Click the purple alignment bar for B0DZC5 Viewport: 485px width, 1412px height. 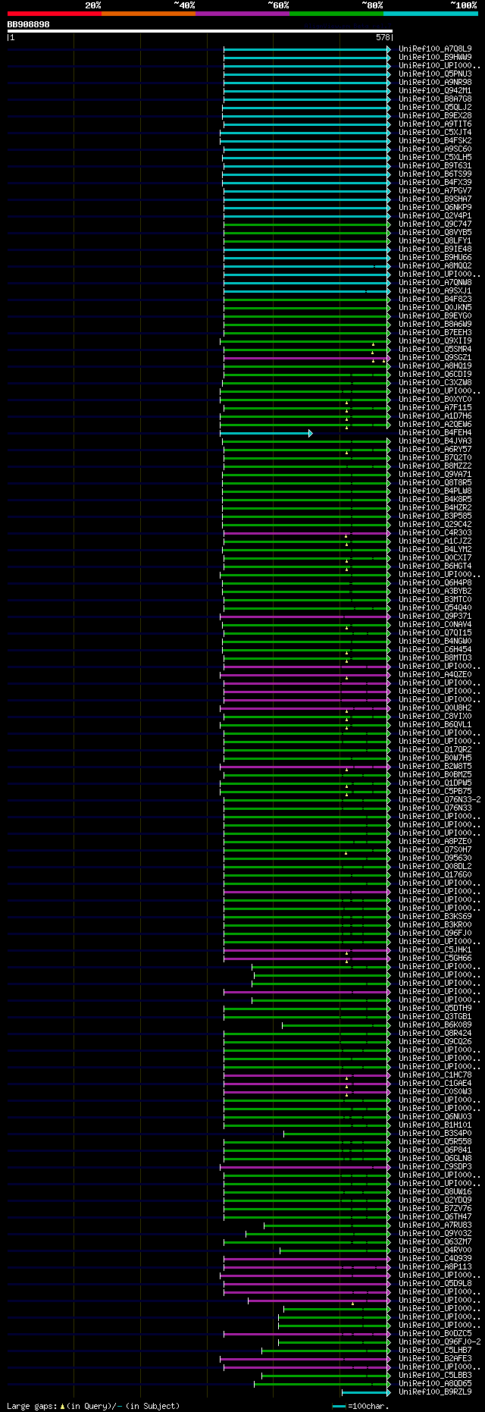307,1334
